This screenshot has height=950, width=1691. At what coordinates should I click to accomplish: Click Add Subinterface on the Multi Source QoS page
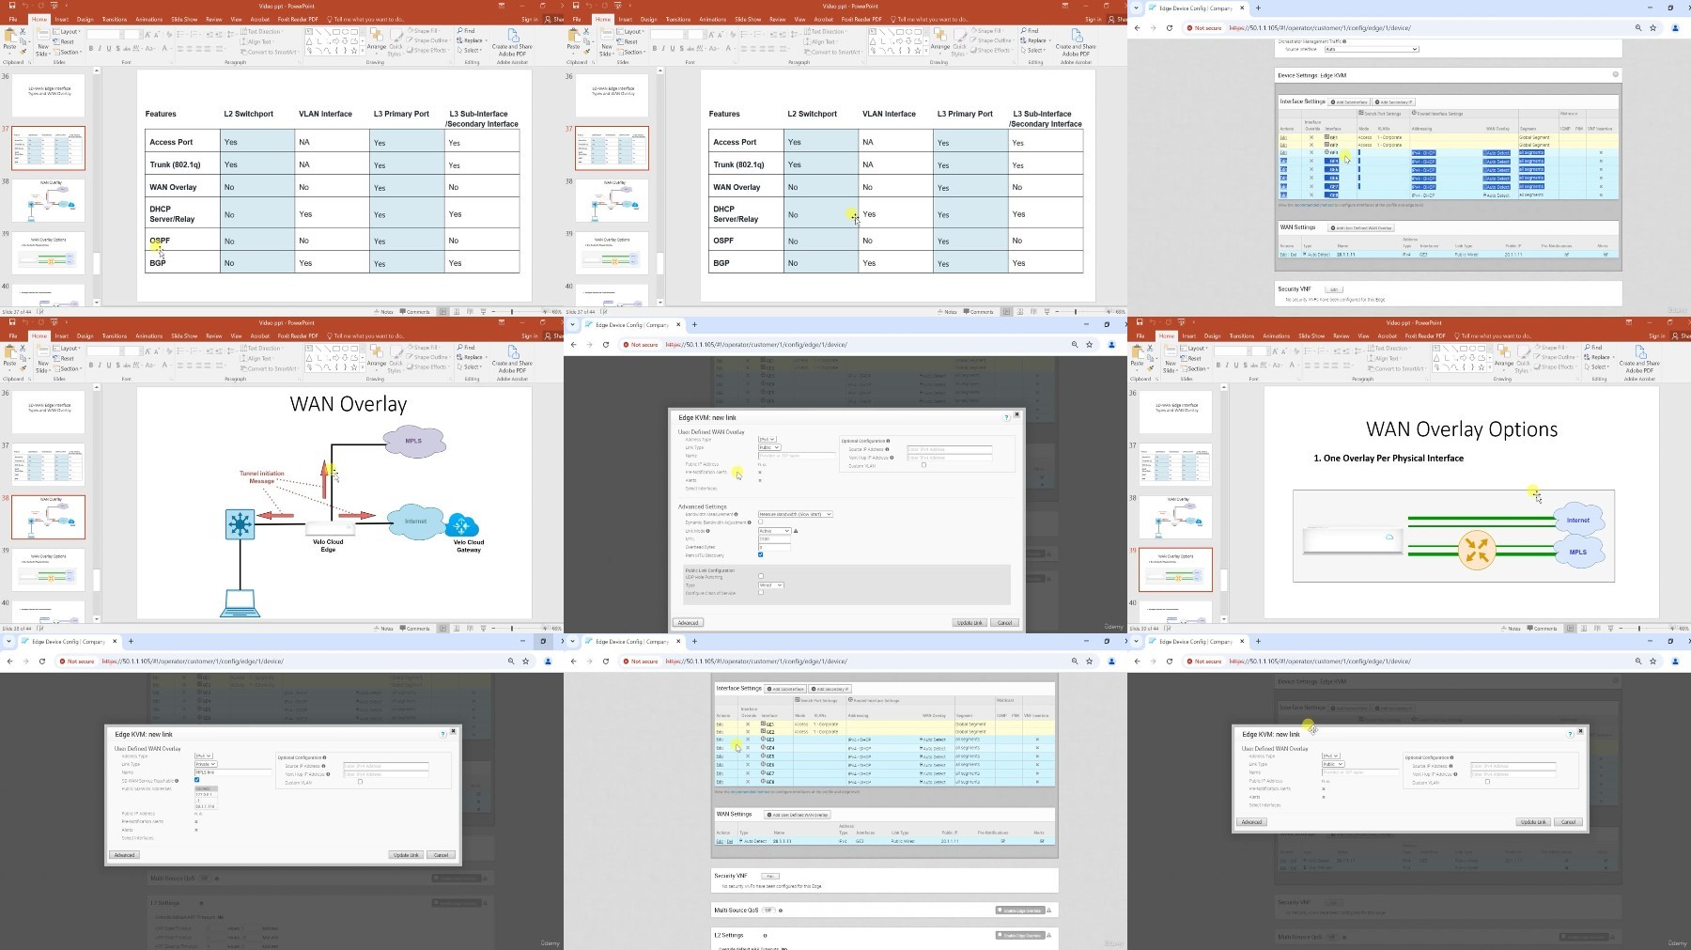click(785, 689)
